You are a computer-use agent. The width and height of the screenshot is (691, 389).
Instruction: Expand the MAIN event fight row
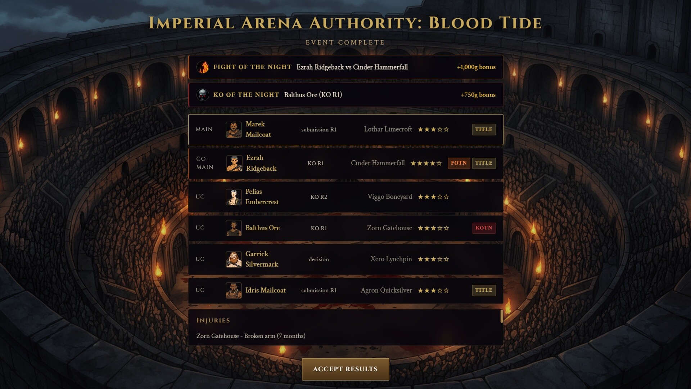(x=345, y=129)
